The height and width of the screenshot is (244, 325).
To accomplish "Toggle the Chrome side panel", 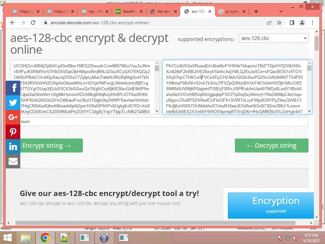I will [x=292, y=23].
